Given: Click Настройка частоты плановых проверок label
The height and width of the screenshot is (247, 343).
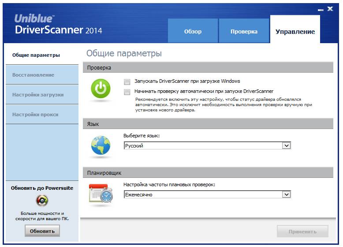Looking at the screenshot, I should 169,184.
